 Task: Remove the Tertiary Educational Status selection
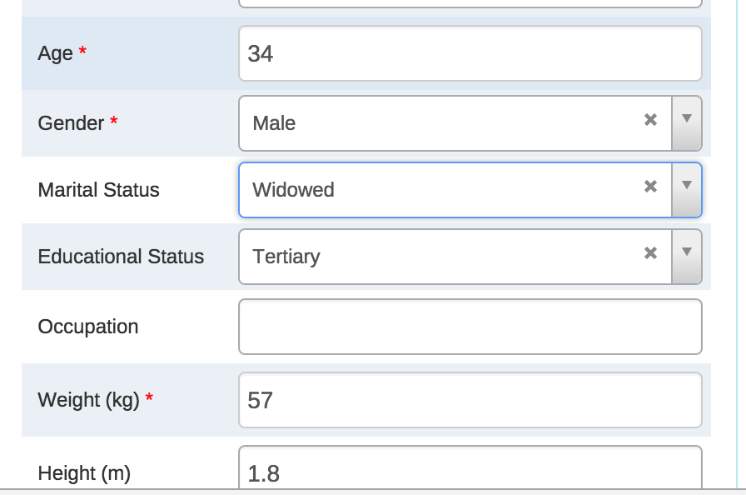click(x=650, y=253)
